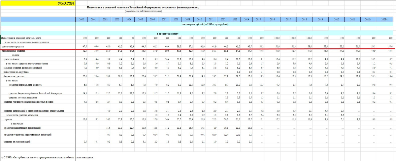Click the 2019 year column header
This screenshot has height=161, width=396.
pos(320,20)
